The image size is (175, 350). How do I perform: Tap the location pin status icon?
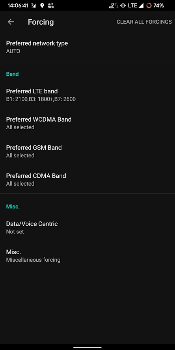(42, 6)
